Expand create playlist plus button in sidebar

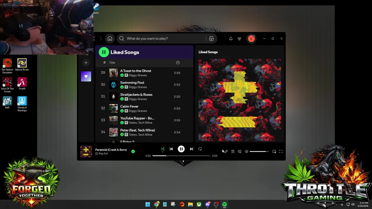click(86, 63)
